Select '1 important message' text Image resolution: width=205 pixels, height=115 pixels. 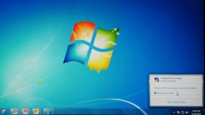click(171, 78)
